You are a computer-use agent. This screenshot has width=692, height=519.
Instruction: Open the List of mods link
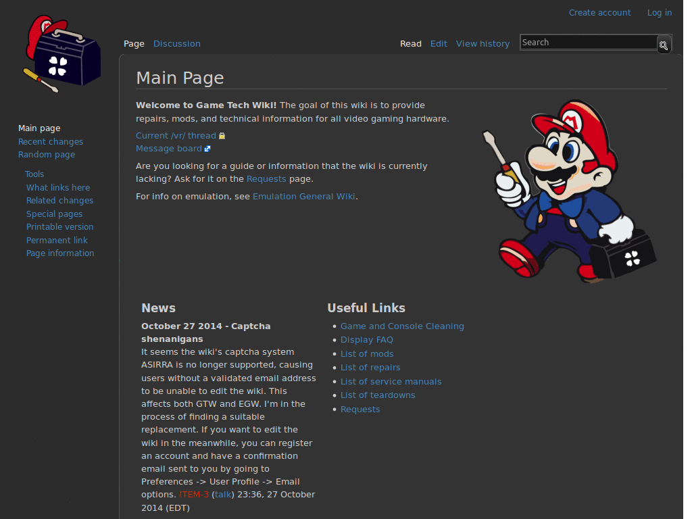pos(367,354)
